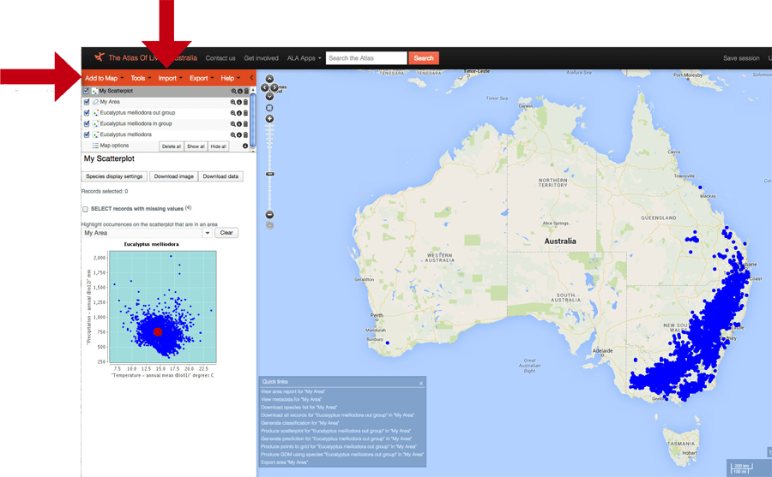Delete the My Scatterplot layer
The width and height of the screenshot is (772, 477).
(246, 91)
